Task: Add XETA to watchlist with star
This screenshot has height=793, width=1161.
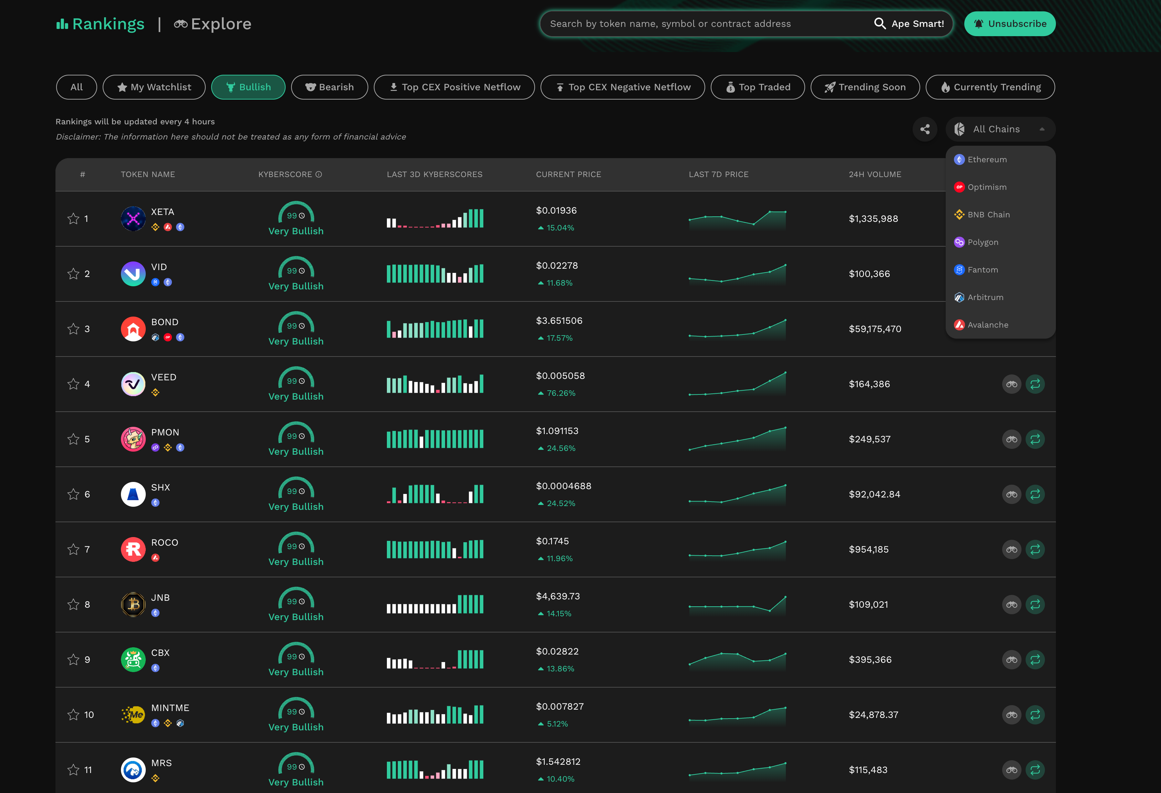Action: pos(73,219)
